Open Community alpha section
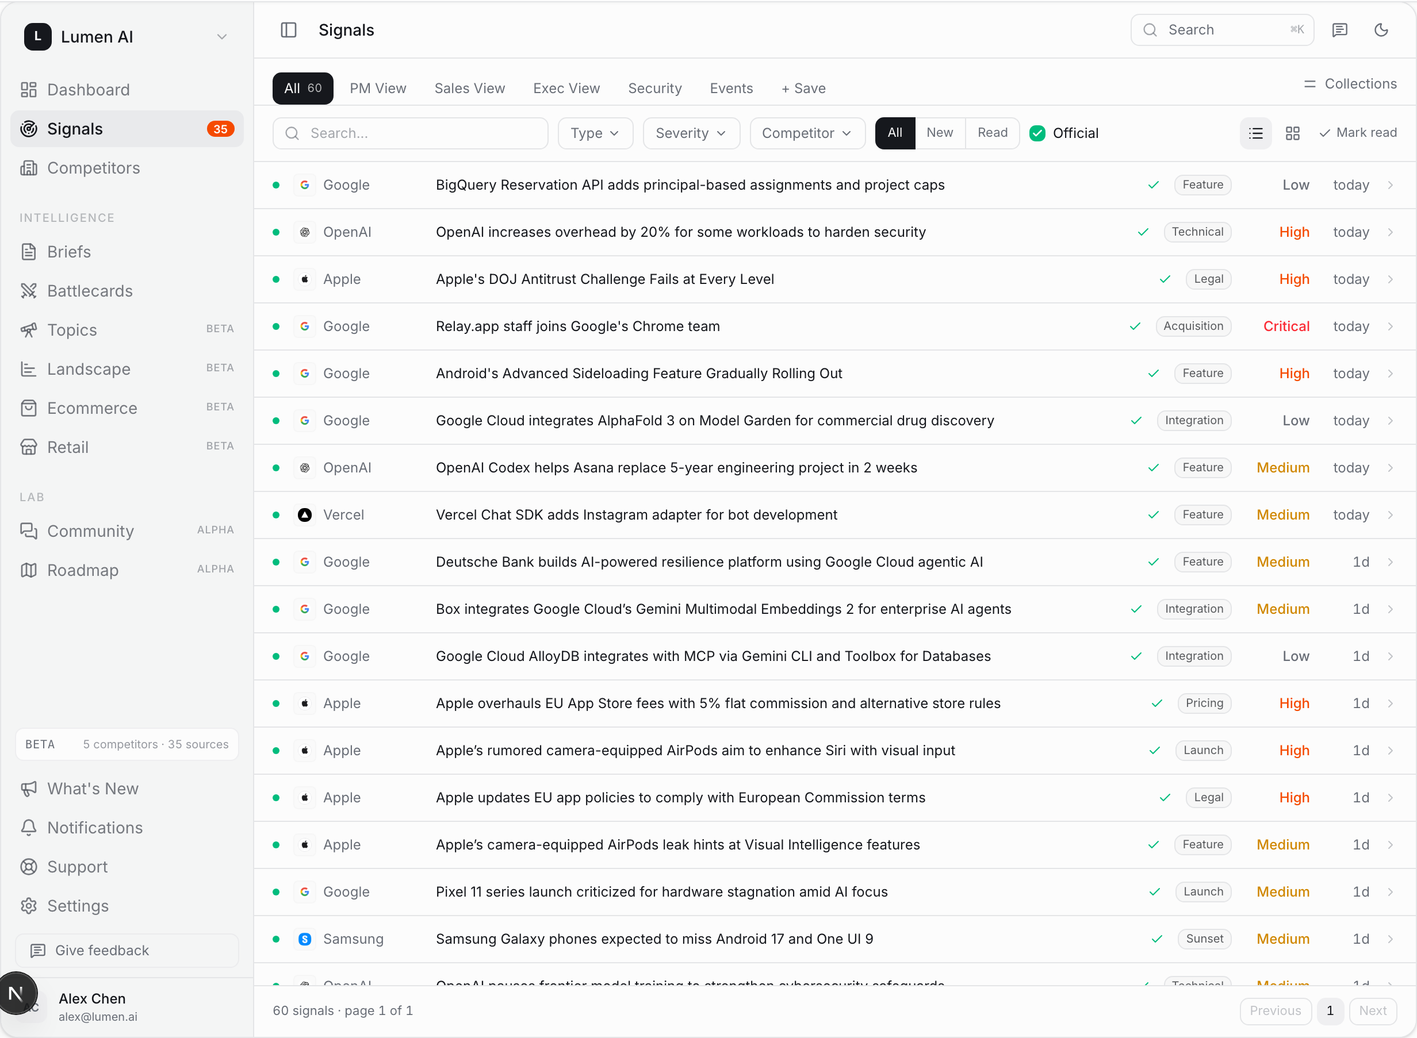Viewport: 1417px width, 1038px height. (x=127, y=531)
